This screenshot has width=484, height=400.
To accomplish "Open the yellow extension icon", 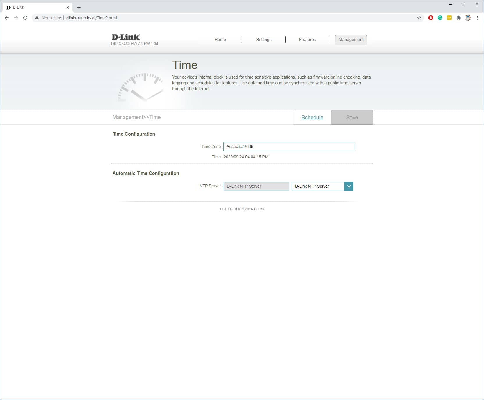I will (x=449, y=18).
